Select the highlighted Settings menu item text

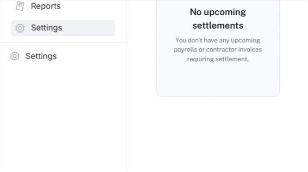47,28
